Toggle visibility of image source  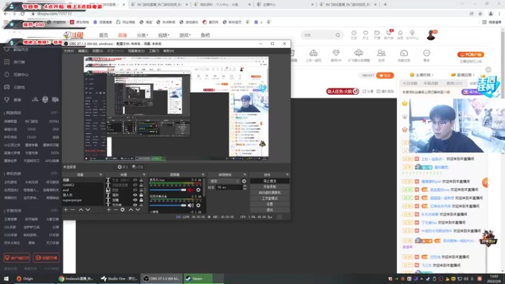pyautogui.click(x=135, y=190)
